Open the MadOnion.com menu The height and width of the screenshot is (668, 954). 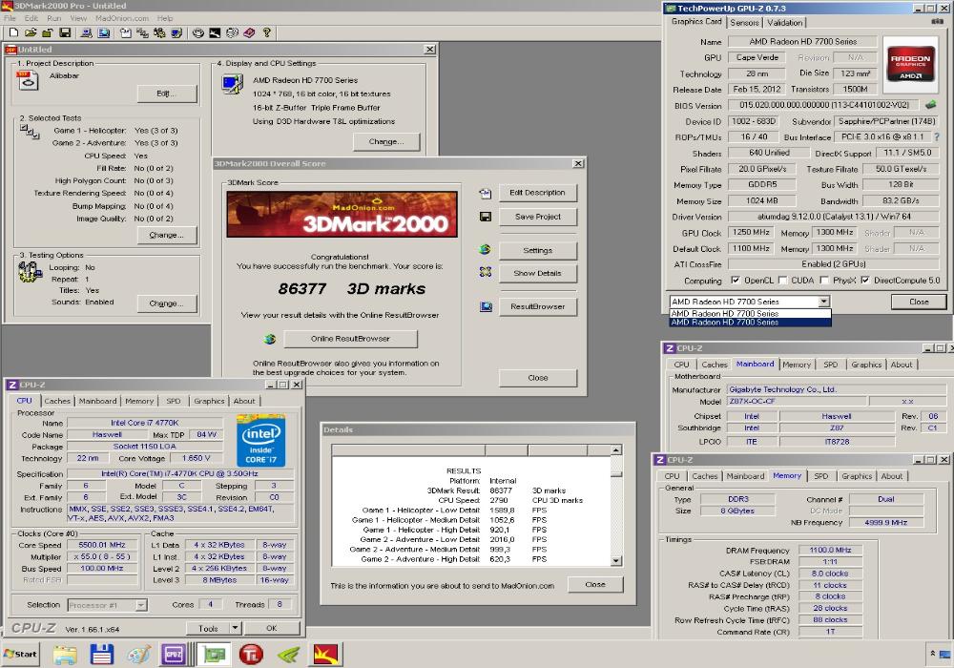122,18
